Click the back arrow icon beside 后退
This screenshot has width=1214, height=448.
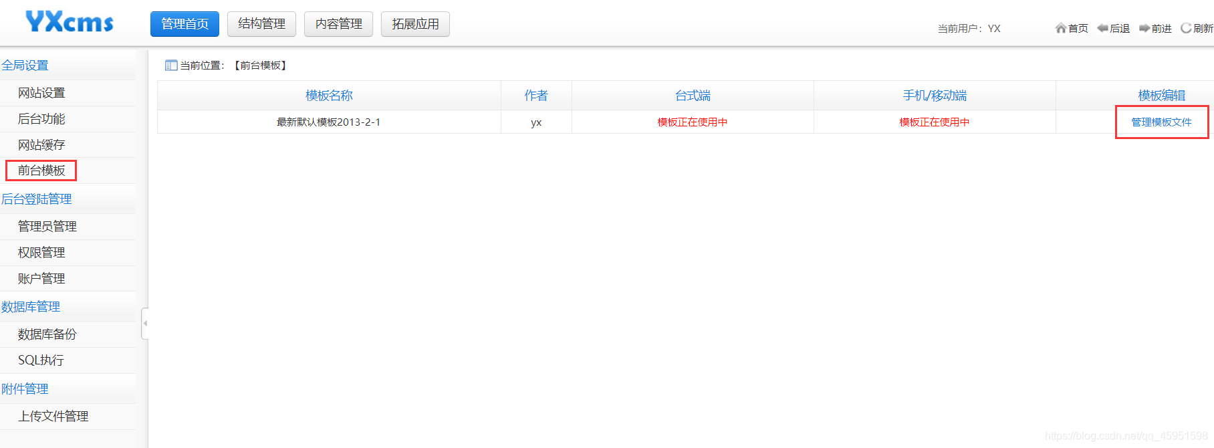point(1102,28)
